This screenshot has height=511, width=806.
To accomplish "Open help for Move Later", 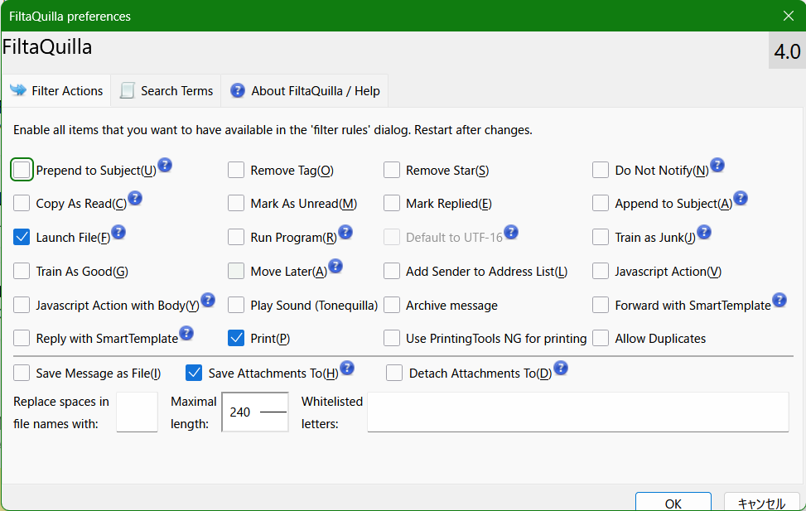I will click(335, 266).
